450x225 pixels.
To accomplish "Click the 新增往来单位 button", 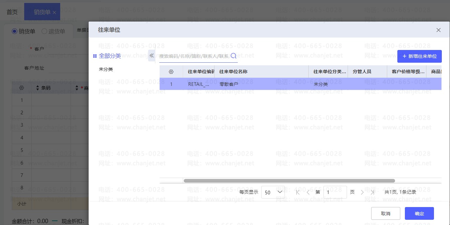I will (x=420, y=56).
